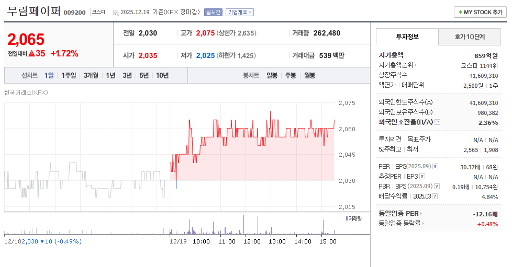Open help icon beside PBR BPS(2025.09)
This screenshot has height=267, width=512.
coord(437,186)
